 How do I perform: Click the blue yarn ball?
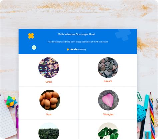141,113
